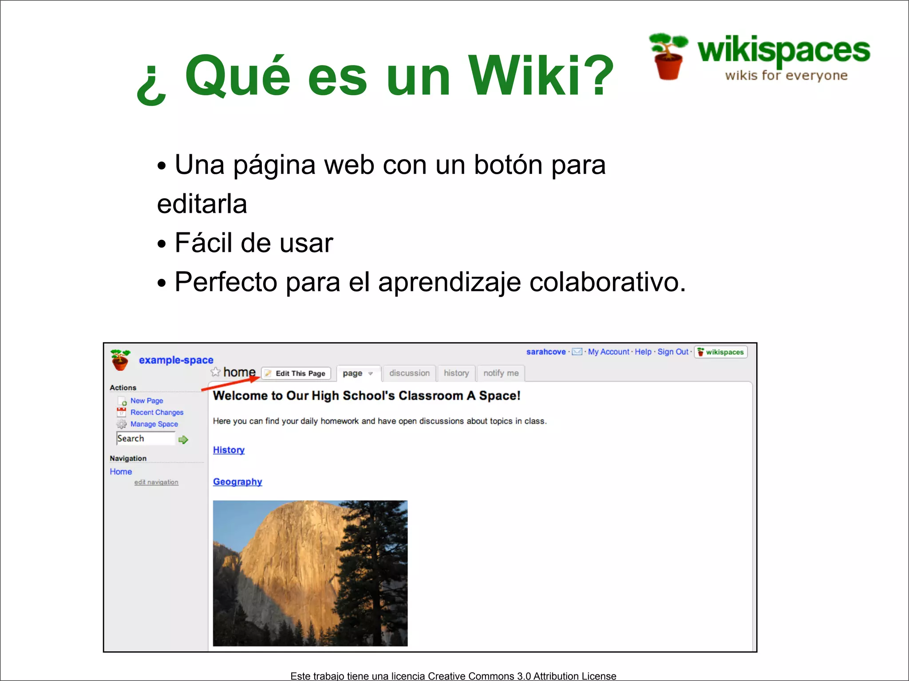Image resolution: width=909 pixels, height=681 pixels.
Task: Click the mountain photo thumbnail
Action: coord(310,573)
